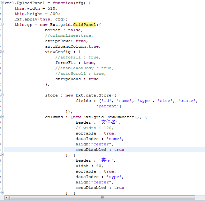Collapse the viewConfig block fold marker
Screen dimensions: 205x201
[x=2, y=52]
